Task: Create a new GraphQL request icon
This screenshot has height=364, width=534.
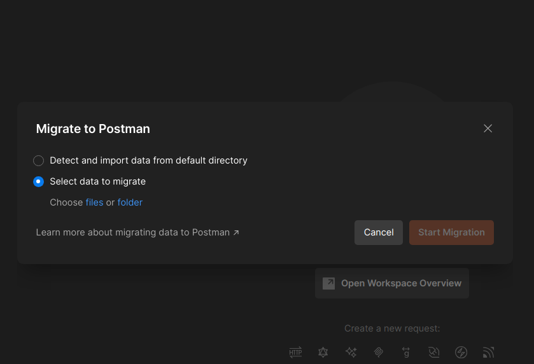Action: pos(323,352)
